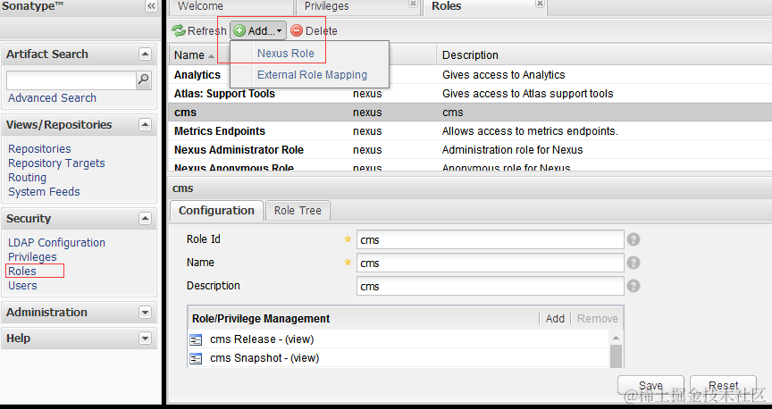772x410 pixels.
Task: Open Repositories in the sidebar
Action: click(39, 148)
